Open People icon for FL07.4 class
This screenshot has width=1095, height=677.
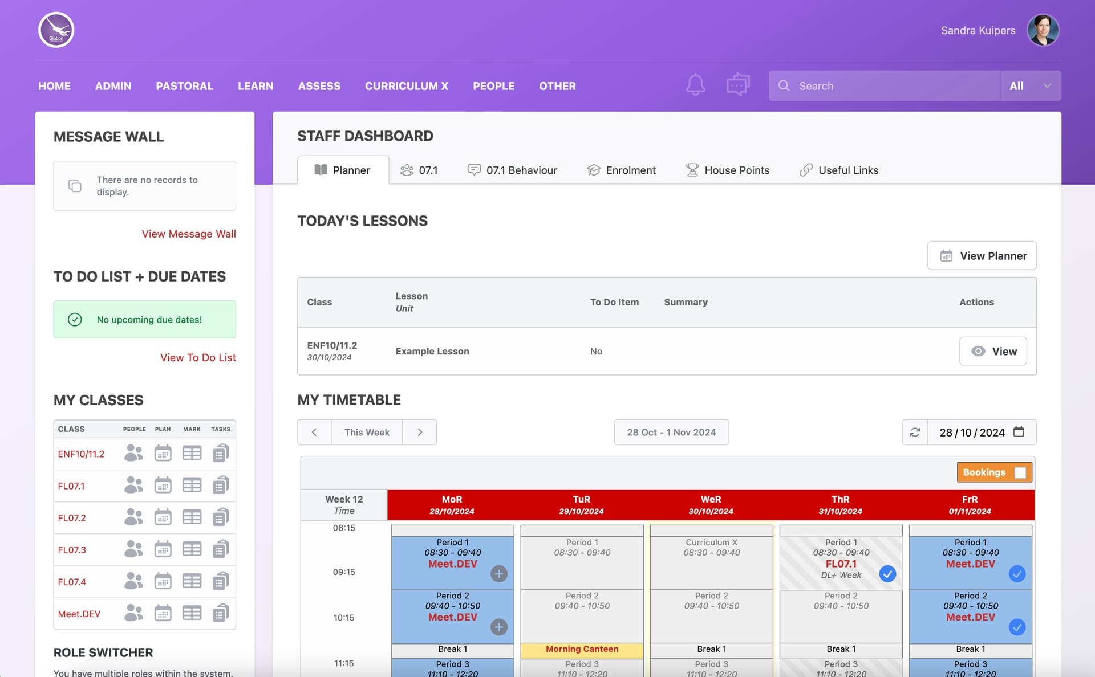coord(133,581)
